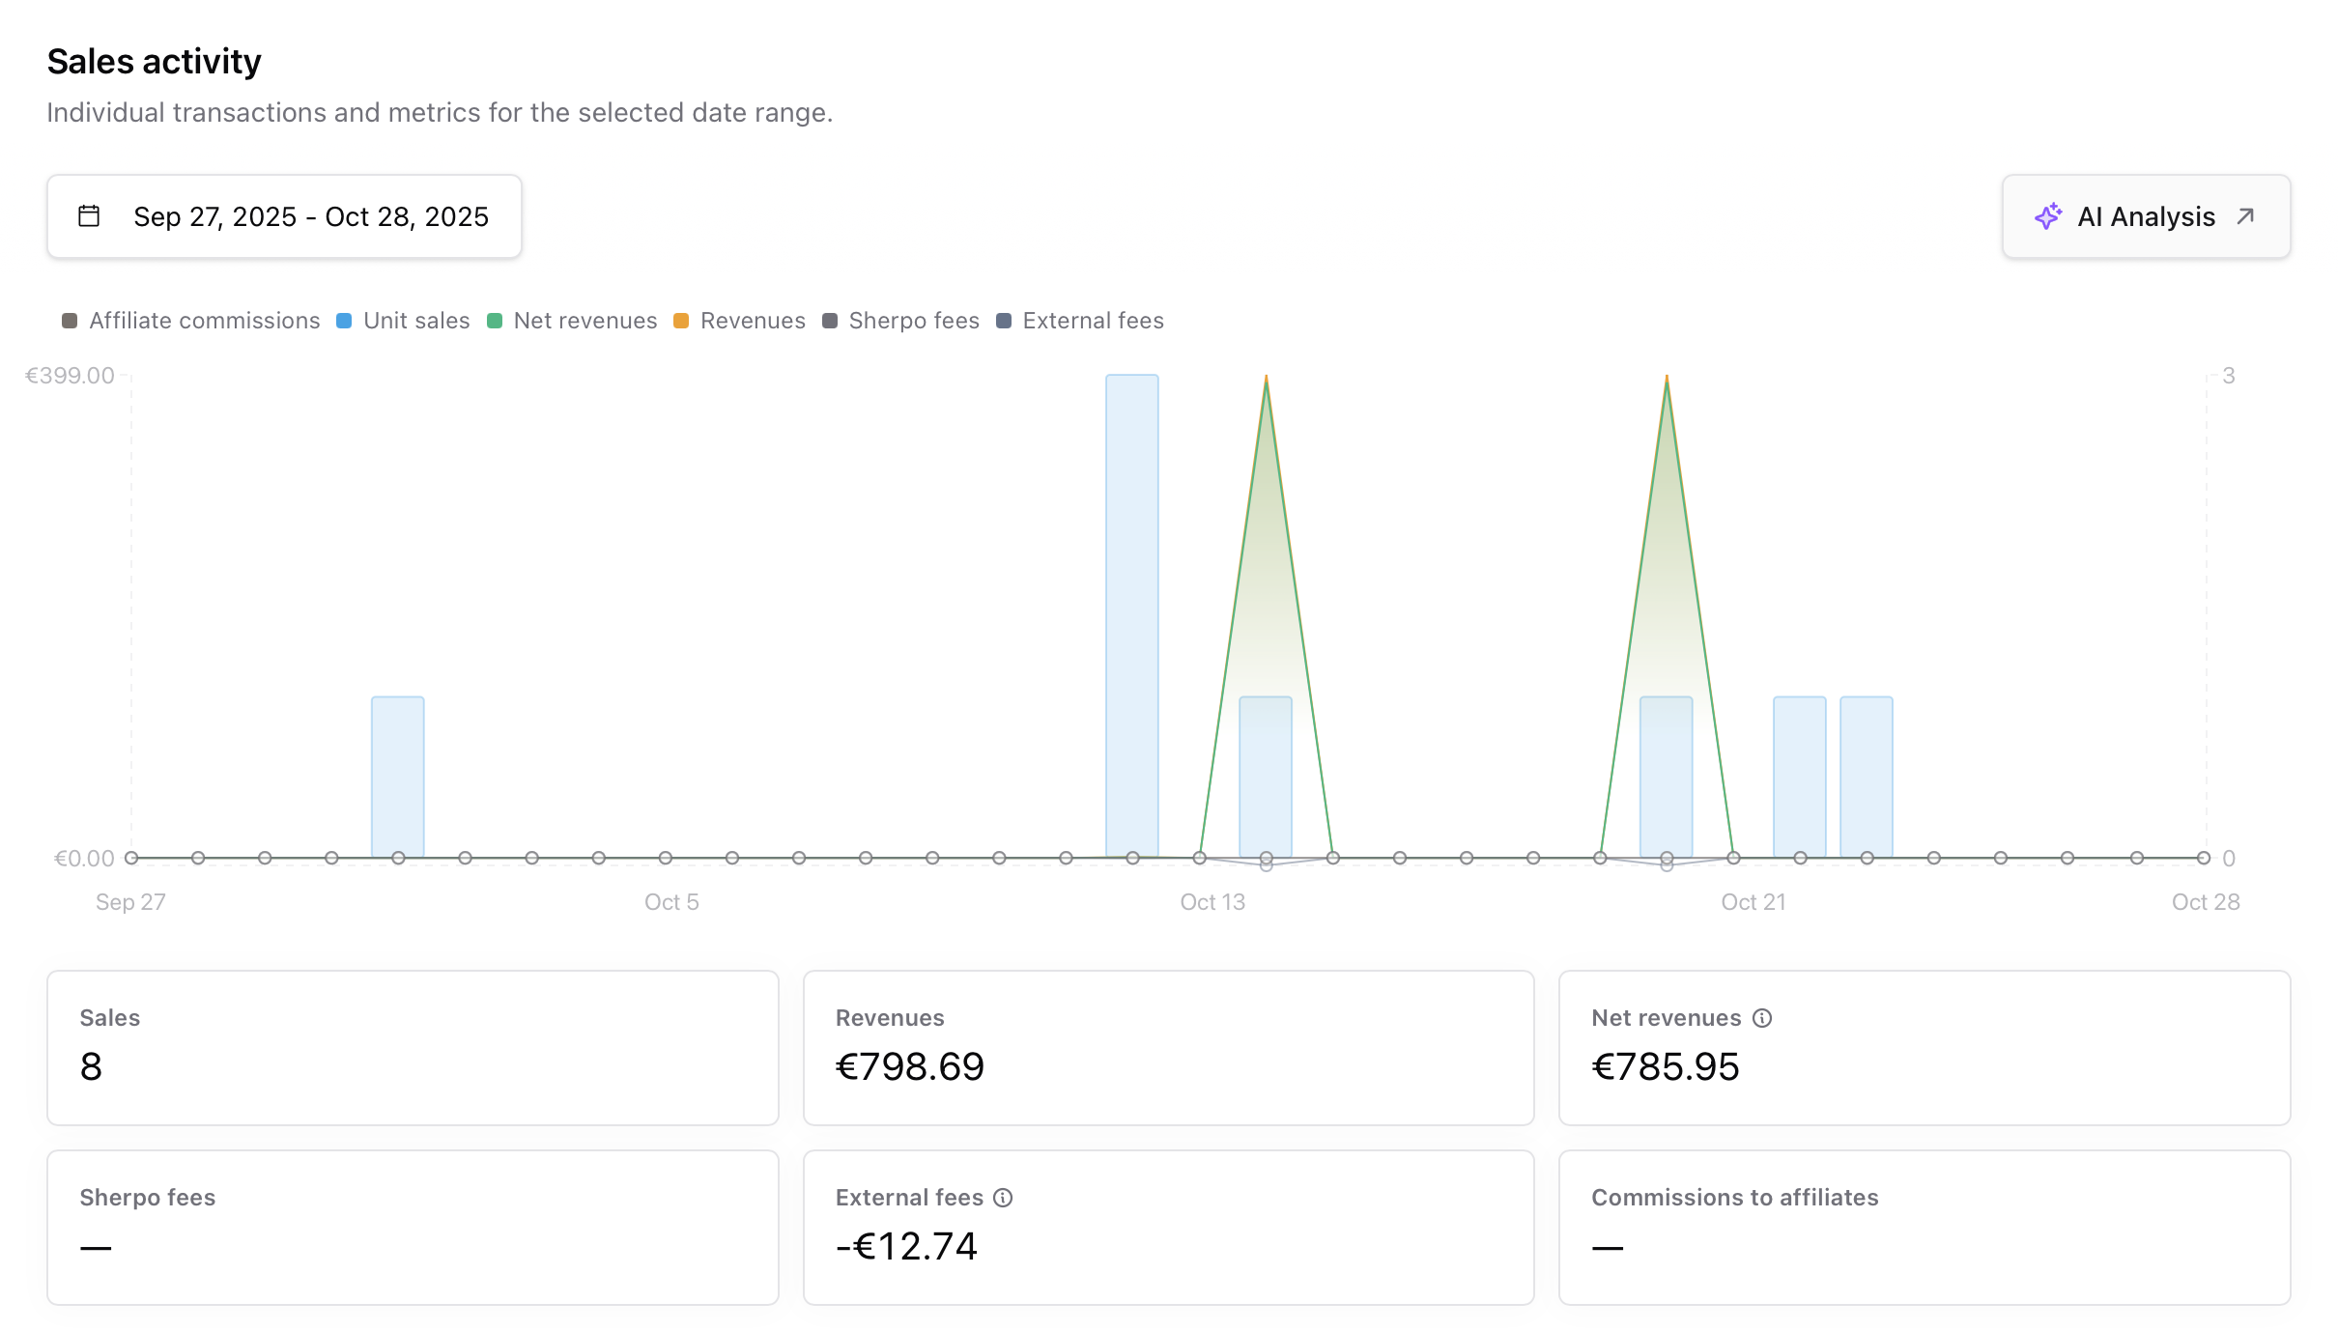Click the orange Revenues legend square

(x=682, y=320)
